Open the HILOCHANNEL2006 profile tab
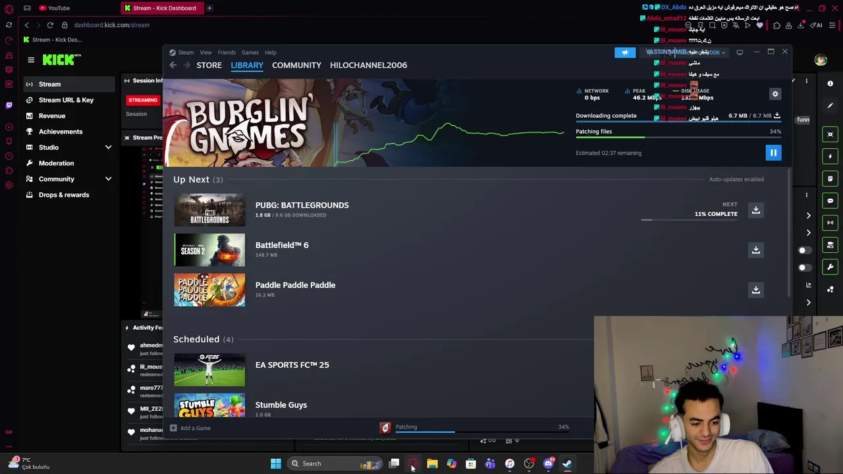Screen dimensions: 843x474 368,65
